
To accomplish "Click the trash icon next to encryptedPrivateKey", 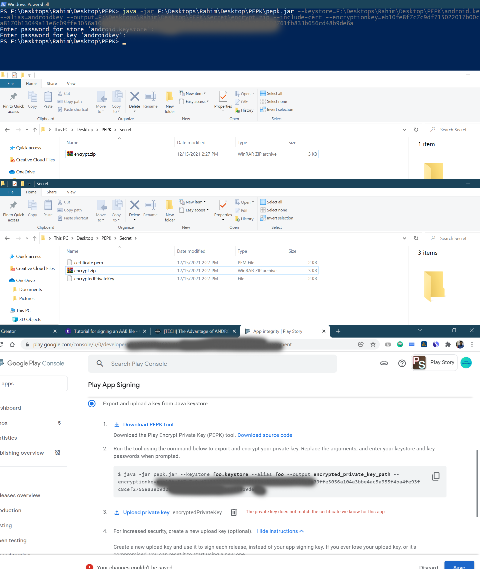I will click(x=233, y=512).
